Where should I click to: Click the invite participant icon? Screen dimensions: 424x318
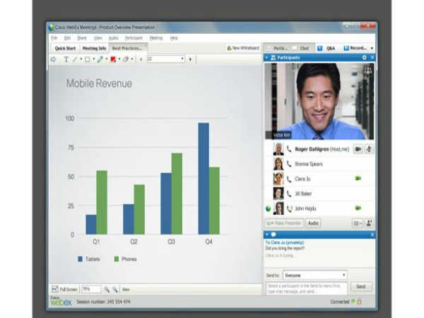pos(369,223)
